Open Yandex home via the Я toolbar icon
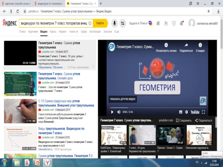This screenshot has height=167, width=223. (11, 11)
